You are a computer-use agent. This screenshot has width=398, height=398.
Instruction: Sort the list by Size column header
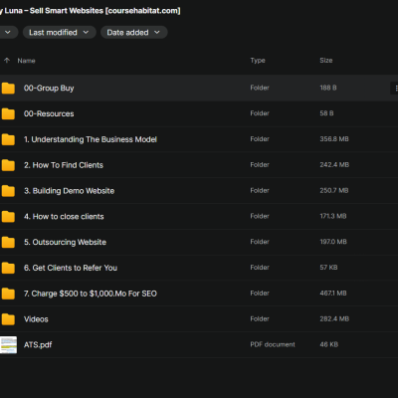[326, 61]
